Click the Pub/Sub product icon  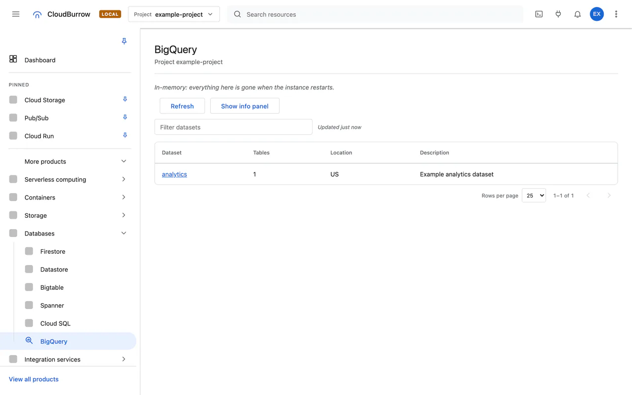(13, 118)
